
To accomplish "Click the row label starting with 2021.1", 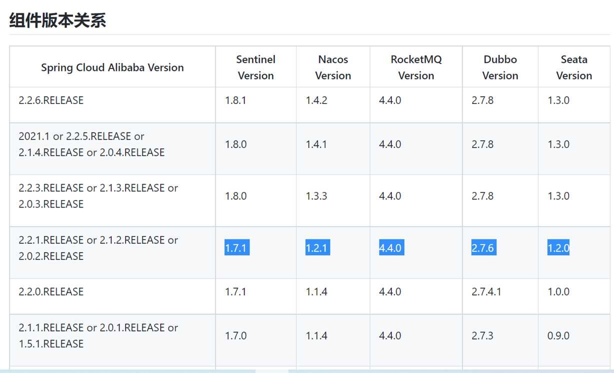I will (x=91, y=144).
